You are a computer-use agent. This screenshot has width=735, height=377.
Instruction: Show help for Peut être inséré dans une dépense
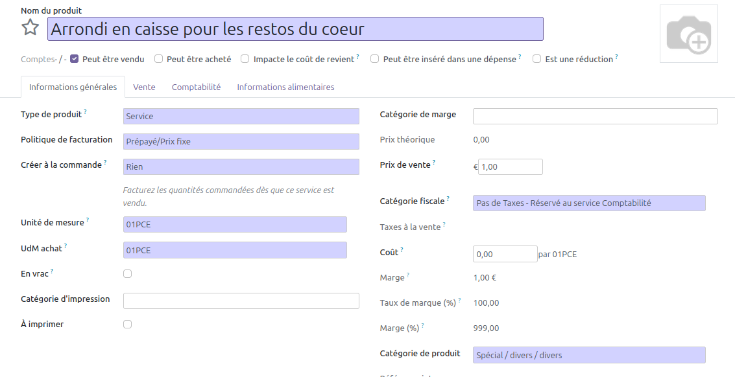tap(520, 56)
